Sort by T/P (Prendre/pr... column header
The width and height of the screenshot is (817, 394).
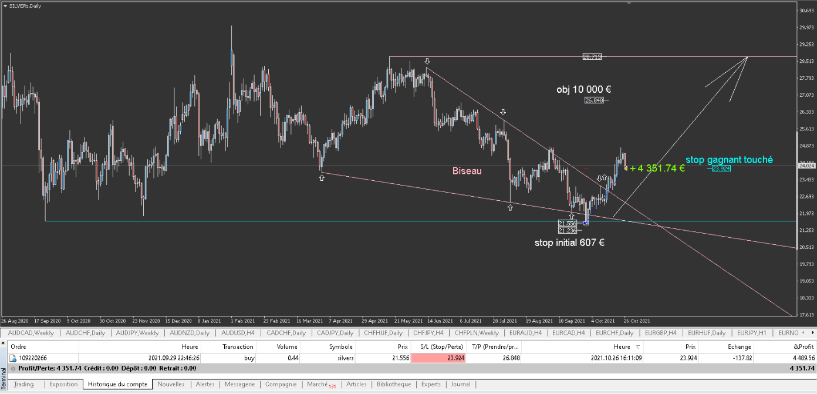[494, 346]
